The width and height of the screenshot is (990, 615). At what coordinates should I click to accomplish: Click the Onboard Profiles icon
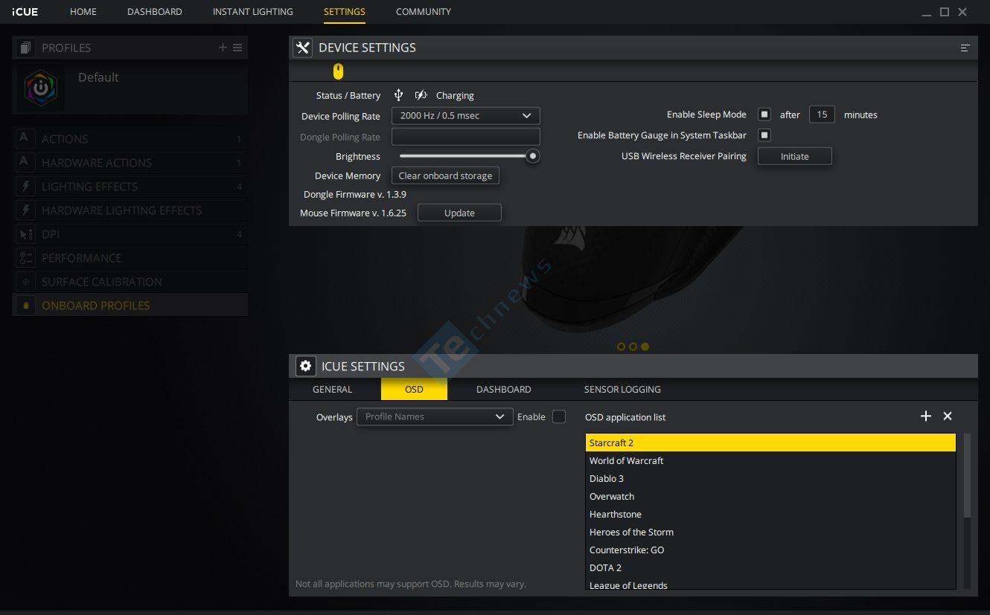coord(25,305)
